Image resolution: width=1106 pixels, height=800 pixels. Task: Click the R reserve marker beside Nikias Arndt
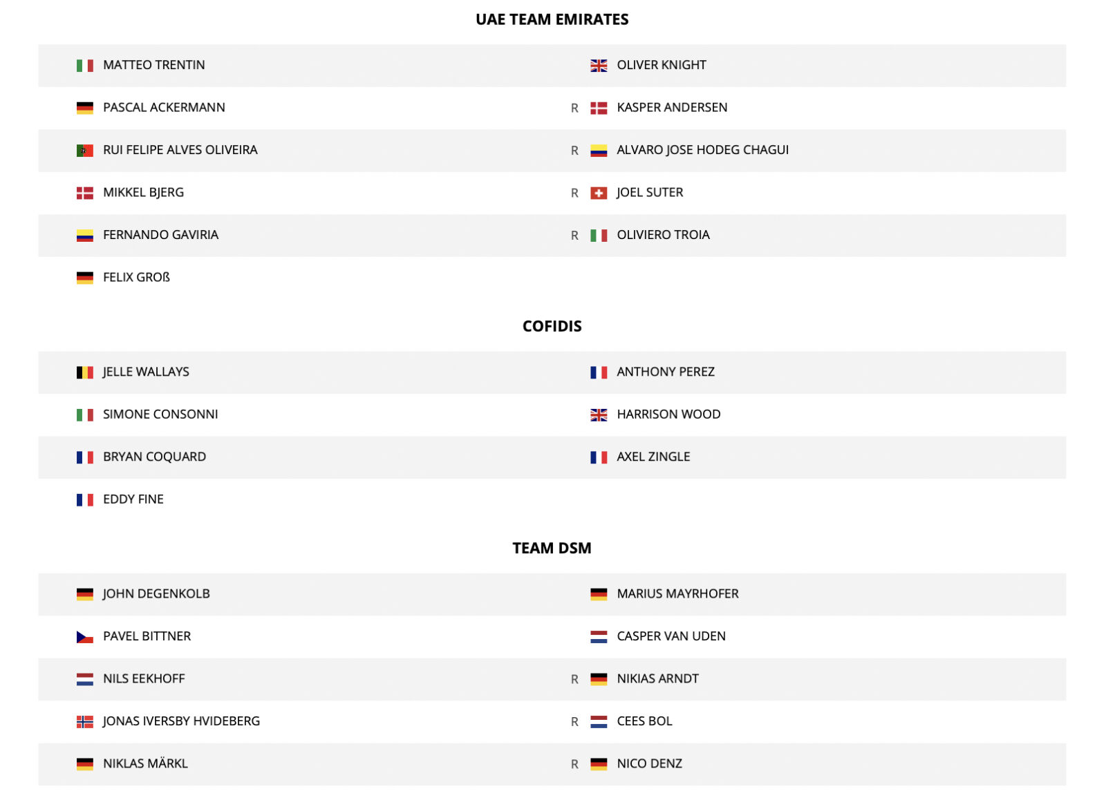pos(574,680)
